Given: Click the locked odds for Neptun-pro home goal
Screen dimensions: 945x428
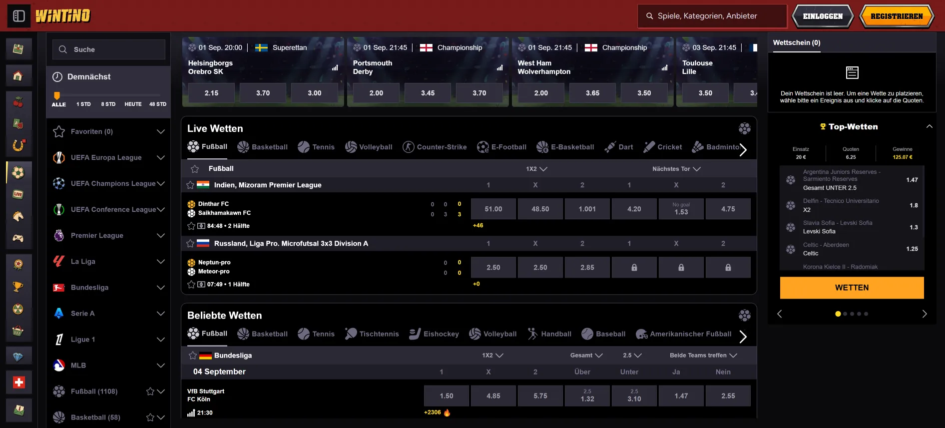Looking at the screenshot, I should click(634, 267).
